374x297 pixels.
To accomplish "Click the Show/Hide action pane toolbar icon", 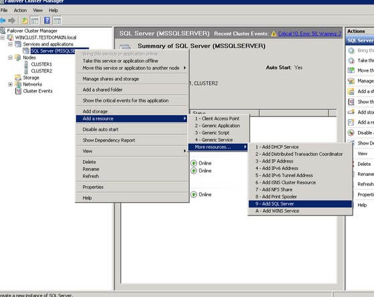I will pyautogui.click(x=57, y=21).
